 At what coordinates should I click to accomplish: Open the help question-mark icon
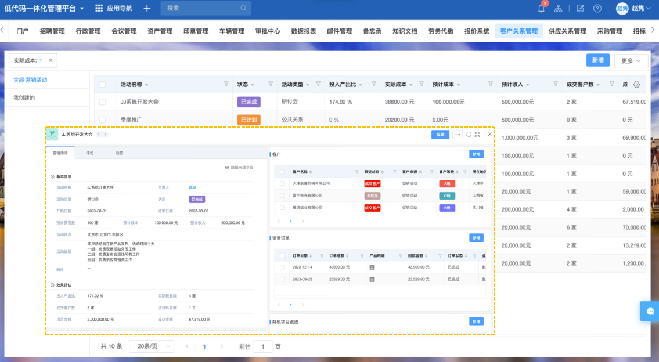pos(597,9)
